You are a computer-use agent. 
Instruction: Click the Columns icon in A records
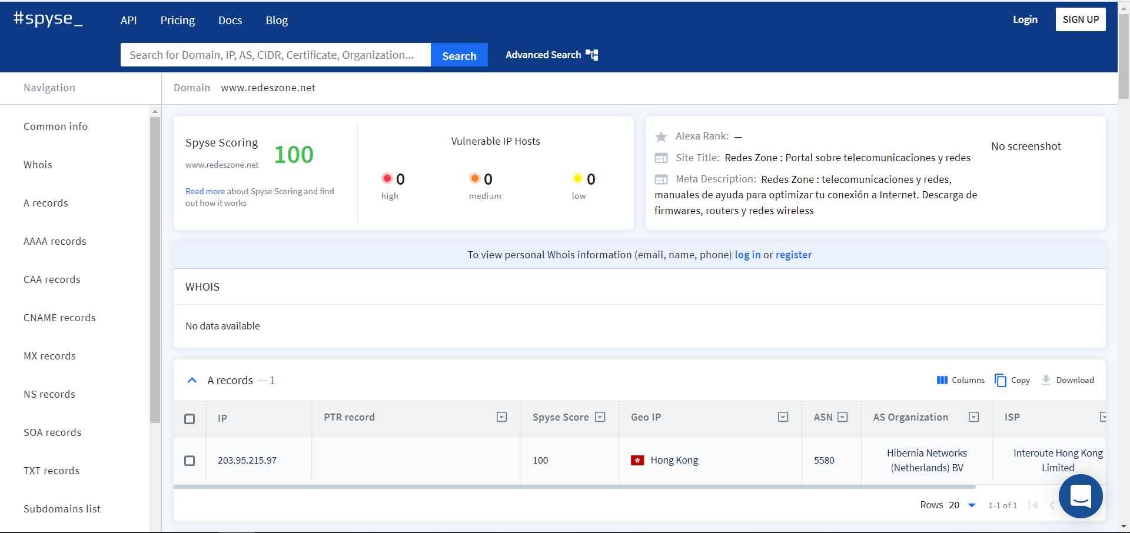click(x=942, y=380)
